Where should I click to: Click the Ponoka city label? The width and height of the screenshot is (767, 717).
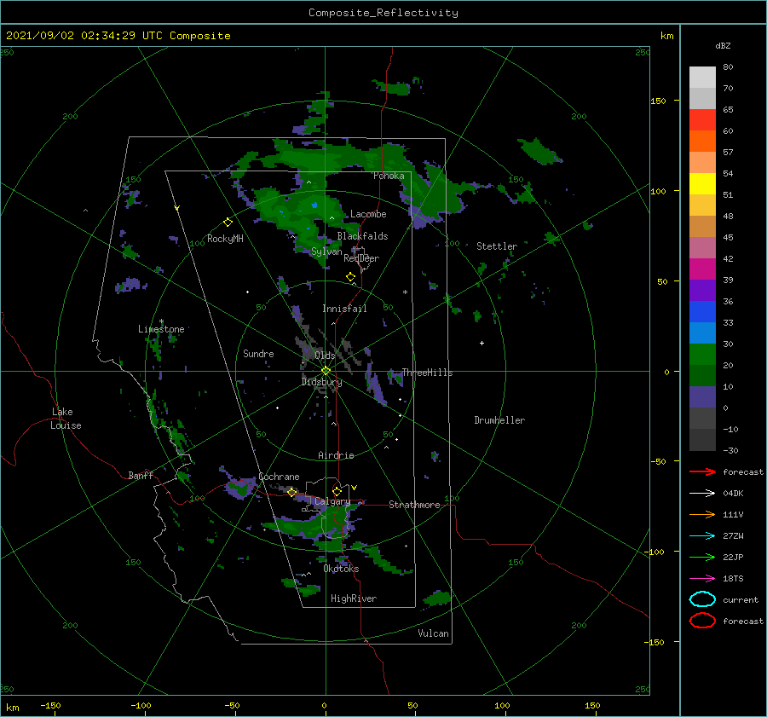pos(389,176)
